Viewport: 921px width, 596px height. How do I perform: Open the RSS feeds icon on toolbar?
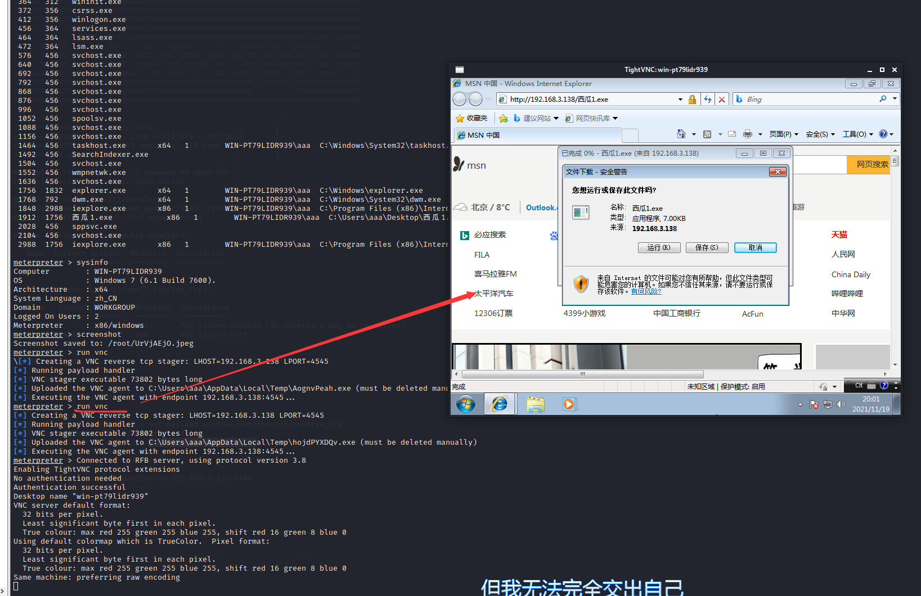707,134
